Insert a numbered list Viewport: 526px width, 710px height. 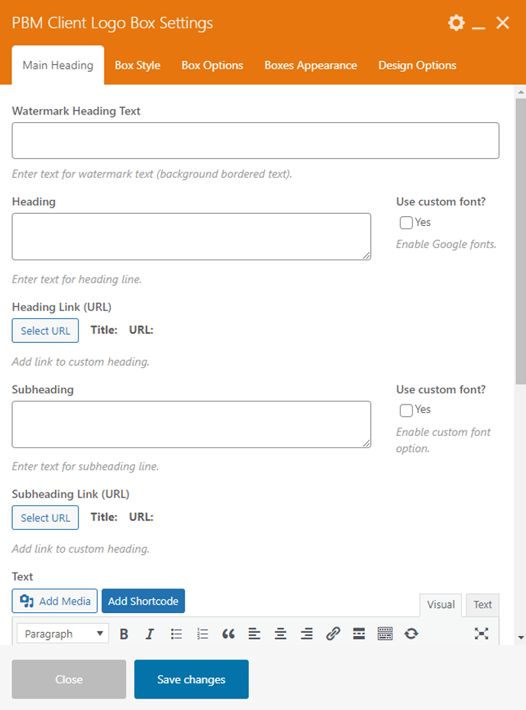[x=202, y=634]
